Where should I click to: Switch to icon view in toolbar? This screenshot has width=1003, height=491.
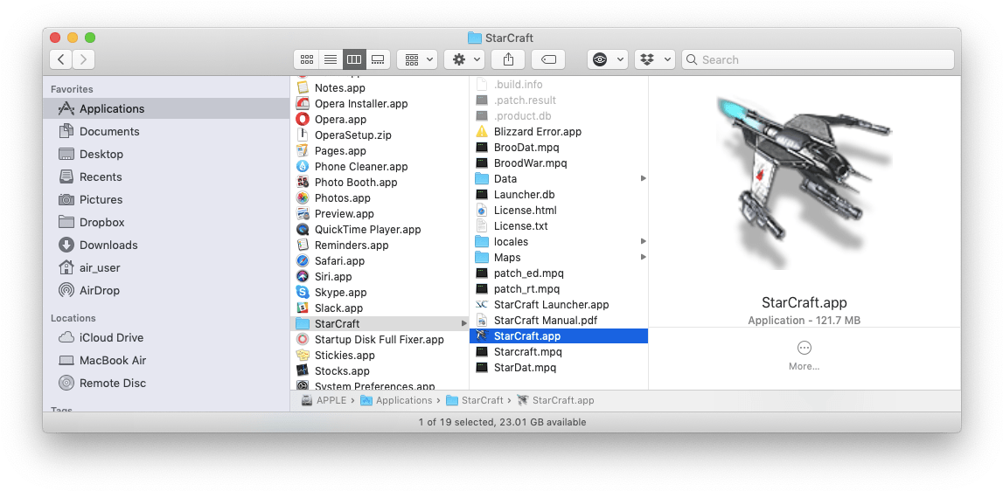[306, 59]
